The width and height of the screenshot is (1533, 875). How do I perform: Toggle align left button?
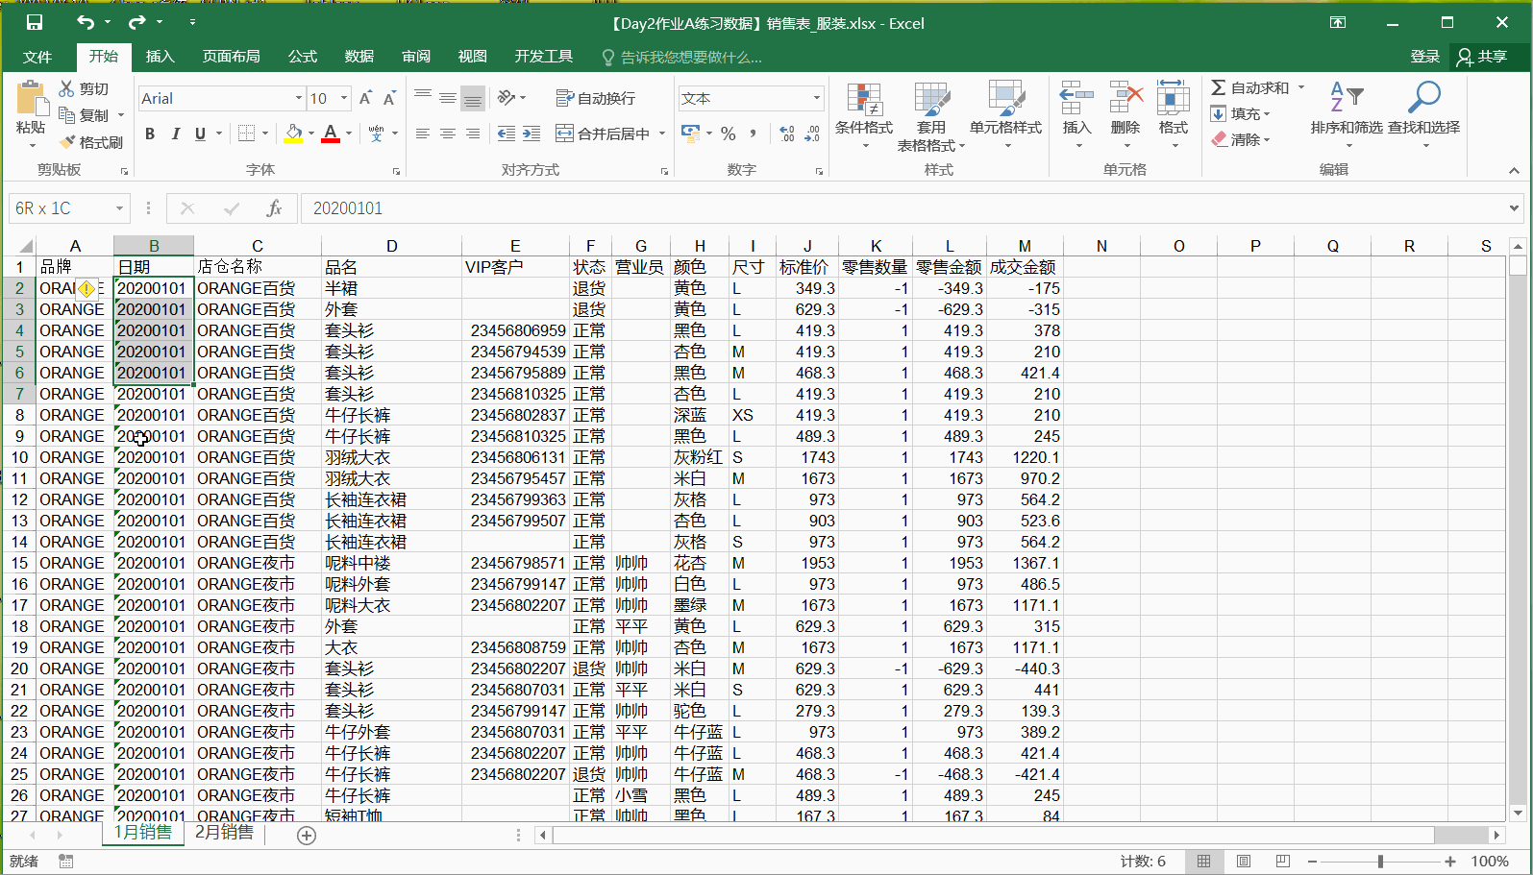point(423,134)
